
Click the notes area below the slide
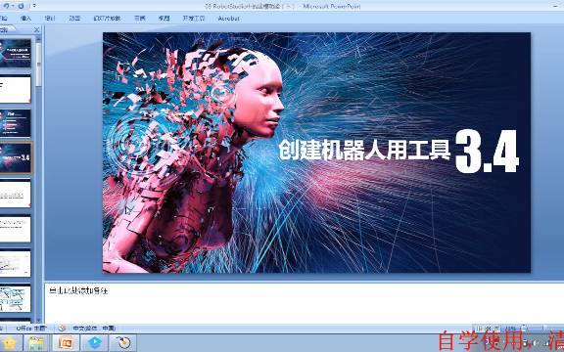tap(304, 303)
